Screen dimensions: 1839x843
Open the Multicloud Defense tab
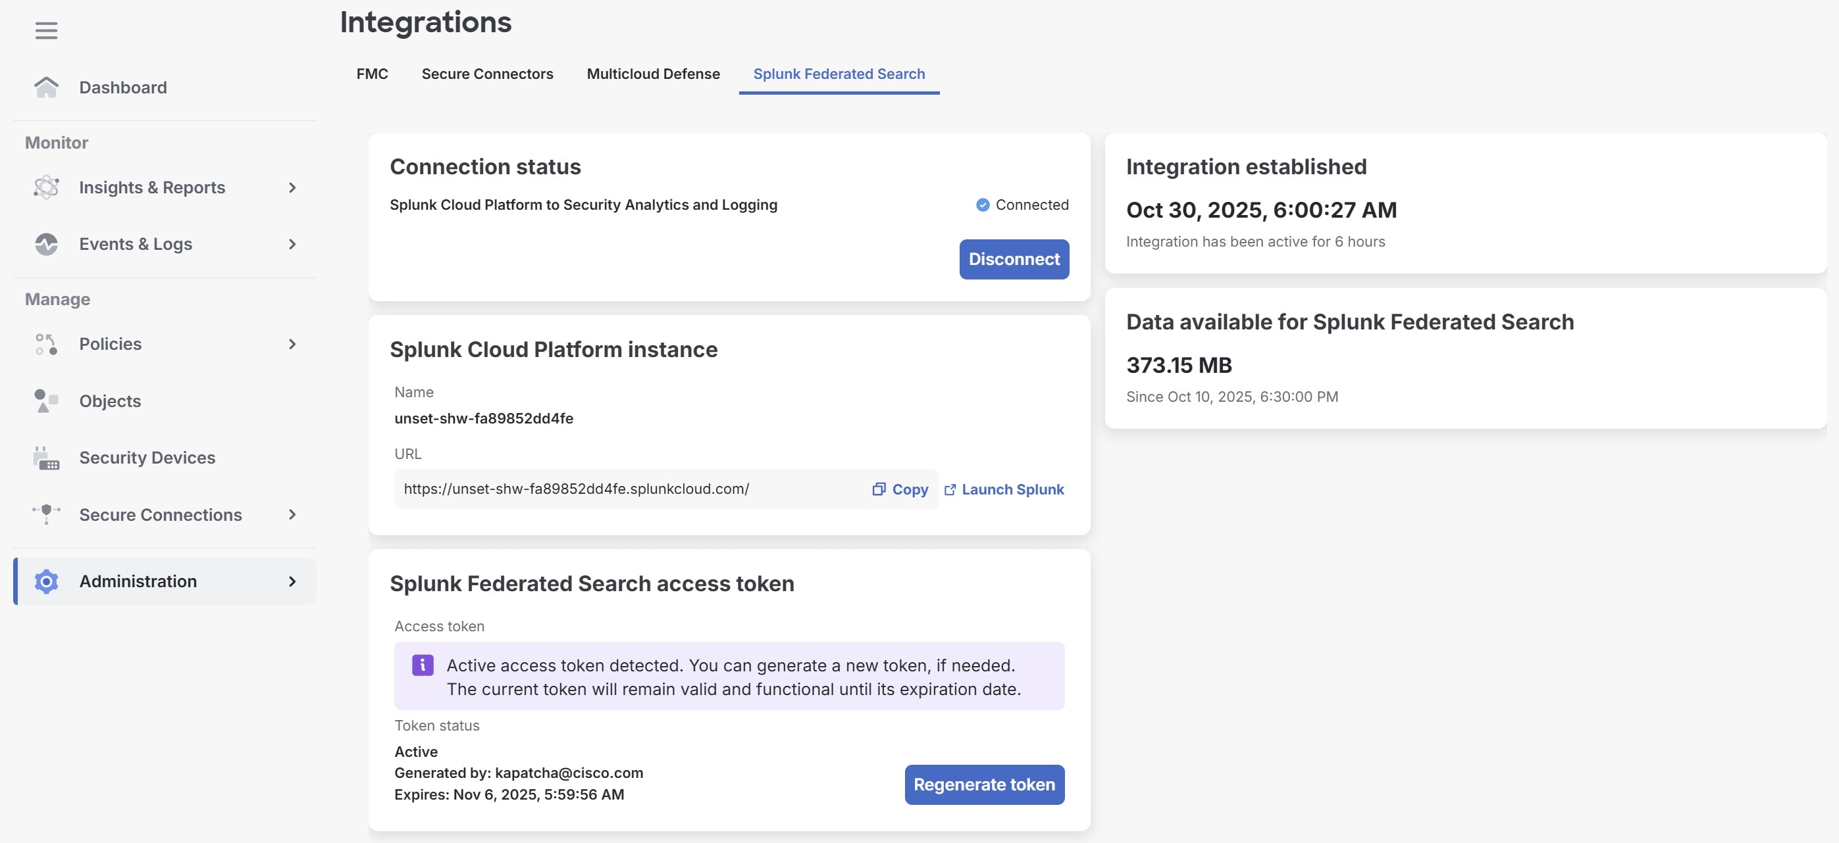point(653,74)
